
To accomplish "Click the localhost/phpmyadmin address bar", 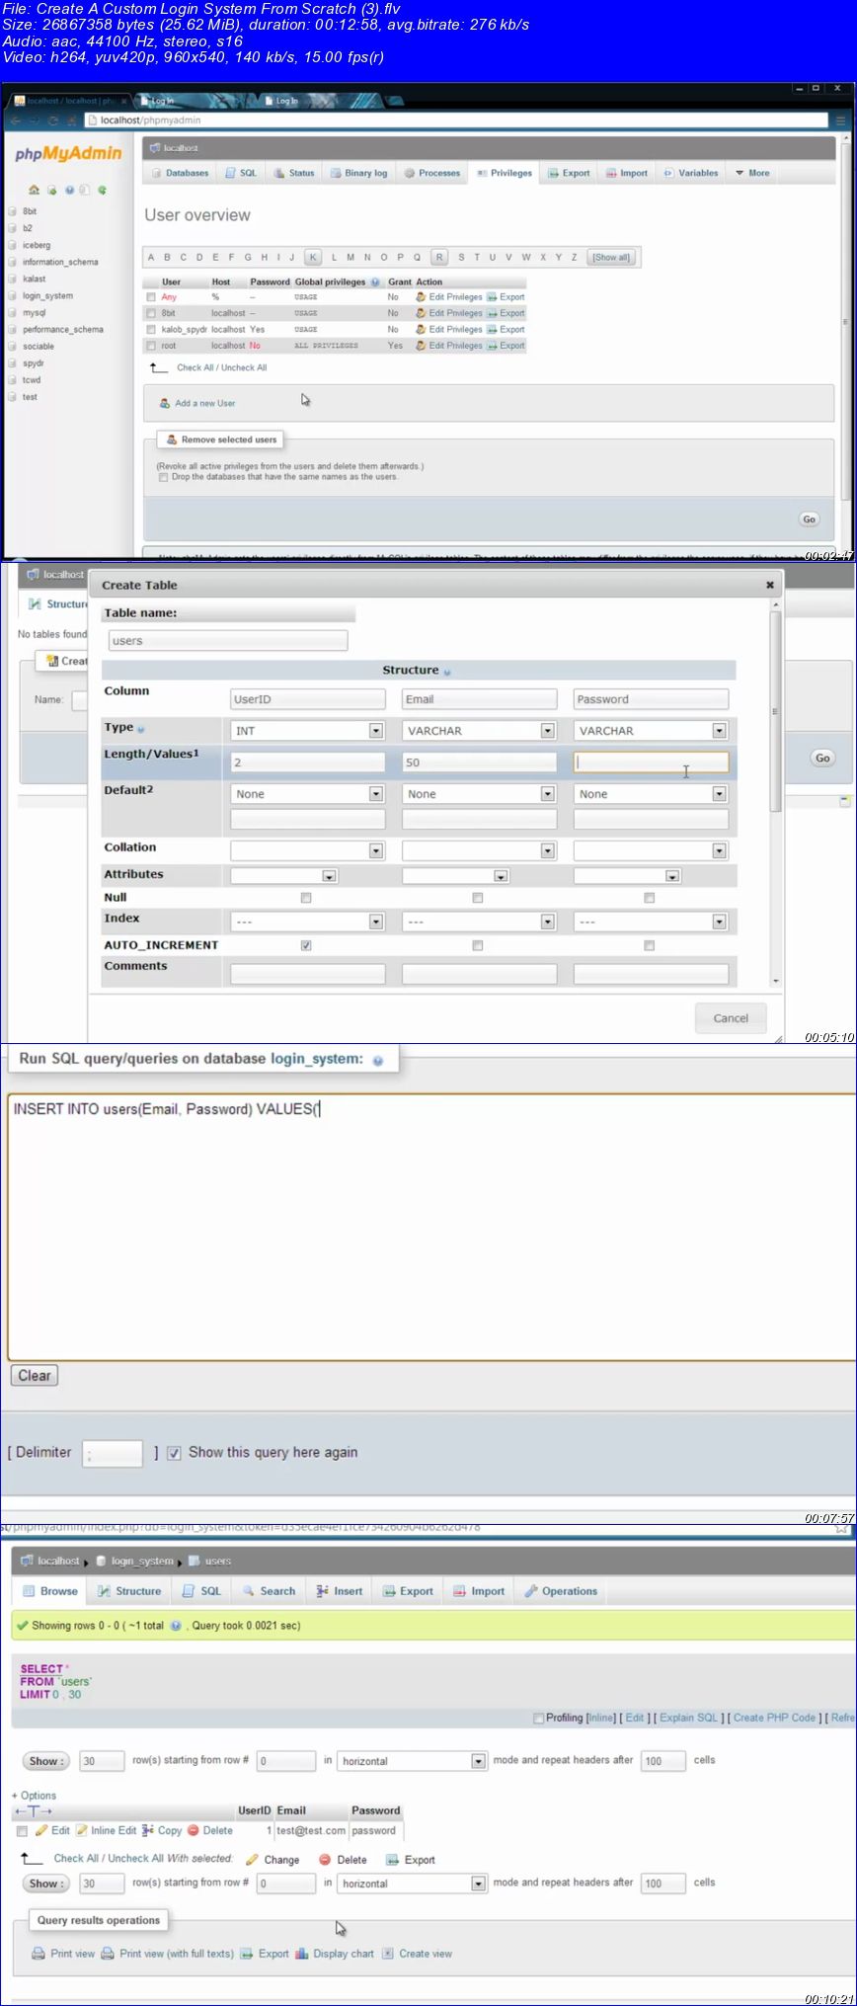I will pos(454,120).
